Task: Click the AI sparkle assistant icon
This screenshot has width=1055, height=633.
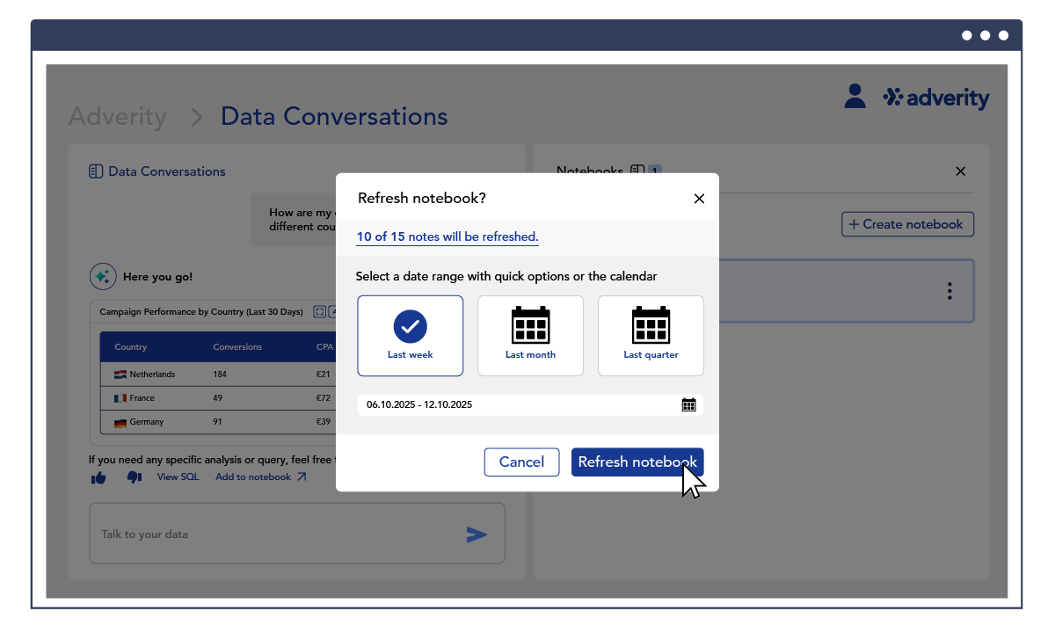Action: (x=102, y=277)
